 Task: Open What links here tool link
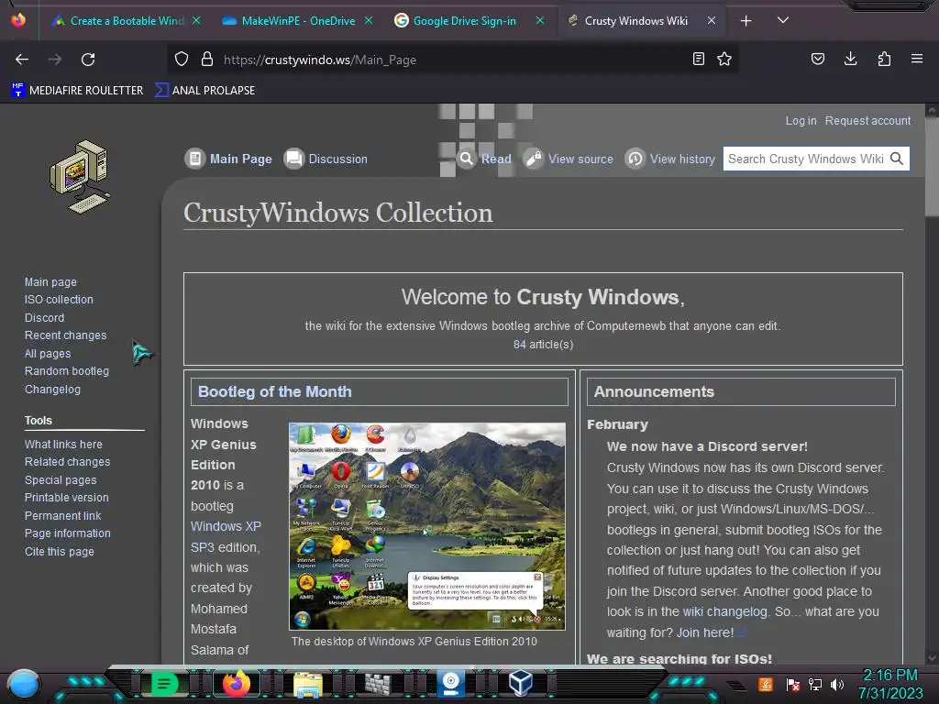coord(63,445)
